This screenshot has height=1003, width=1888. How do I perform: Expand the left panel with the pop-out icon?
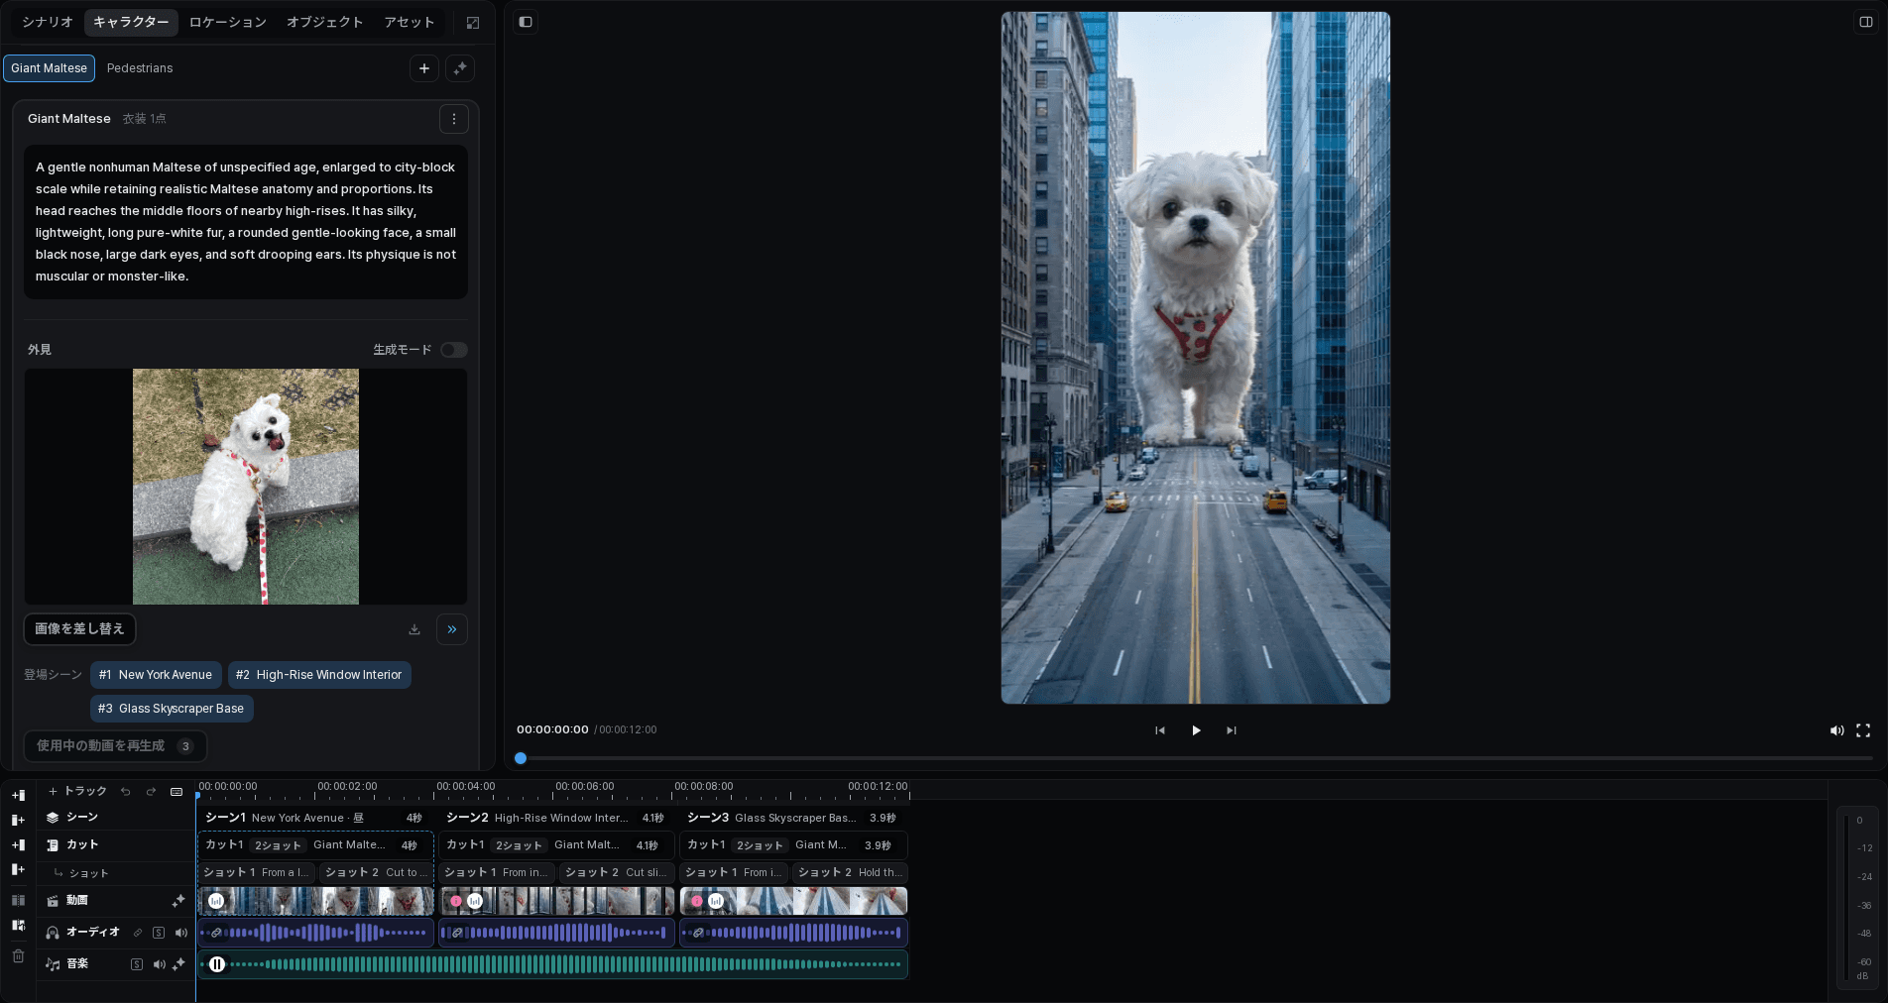point(473,23)
